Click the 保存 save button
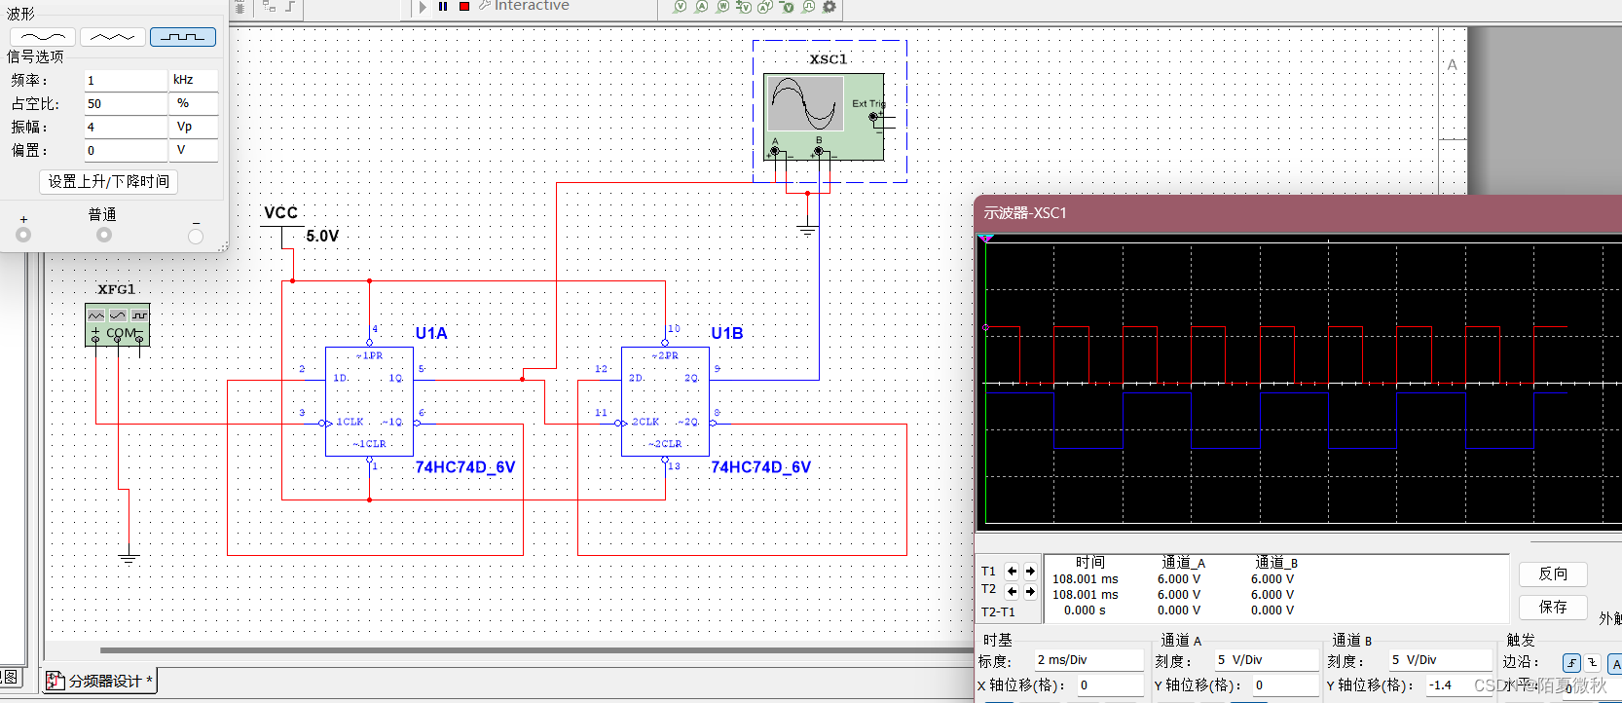Viewport: 1622px width, 703px height. coord(1553,608)
